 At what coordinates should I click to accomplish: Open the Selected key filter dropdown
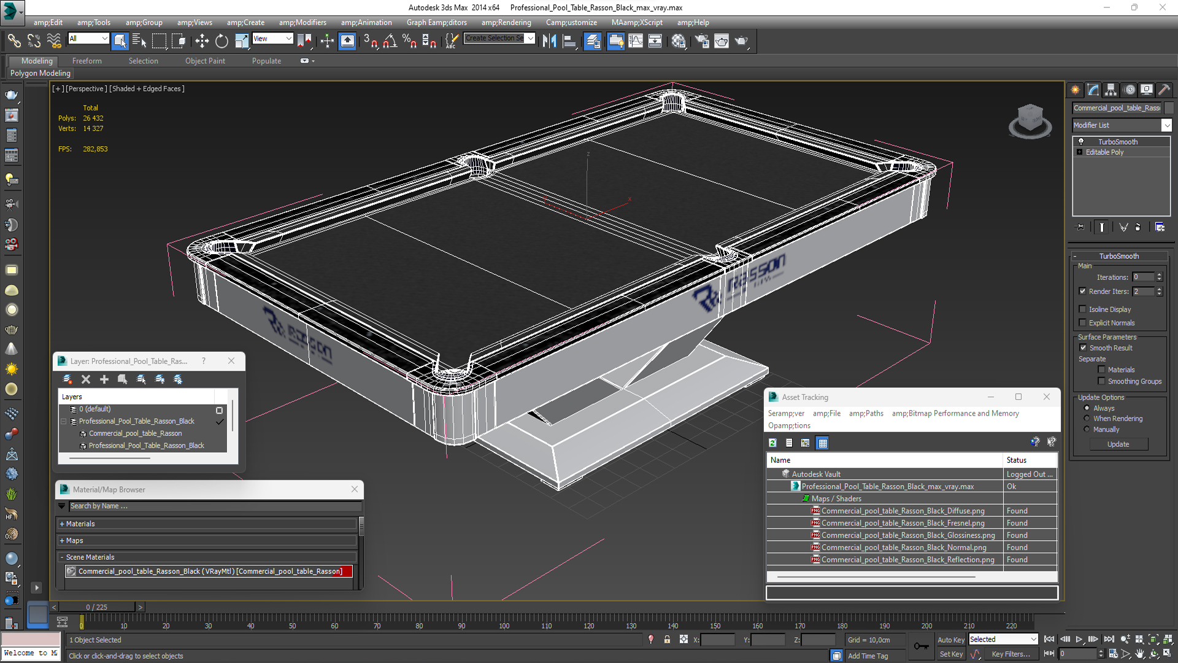(1003, 640)
